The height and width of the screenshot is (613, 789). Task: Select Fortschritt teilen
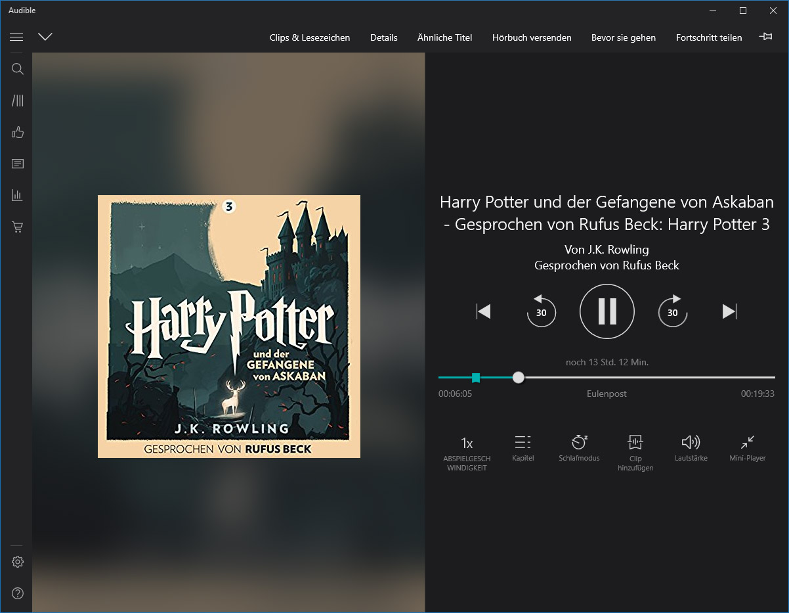click(709, 37)
